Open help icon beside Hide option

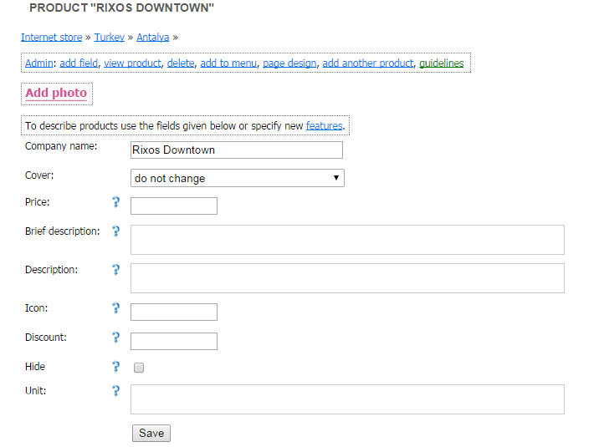click(x=116, y=367)
